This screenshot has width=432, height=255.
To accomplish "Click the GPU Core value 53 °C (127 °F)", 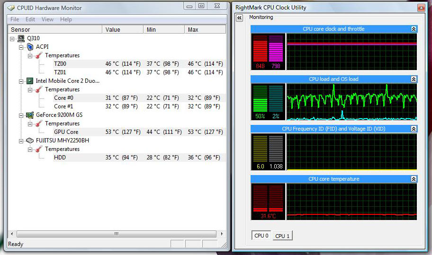I will tap(123, 132).
